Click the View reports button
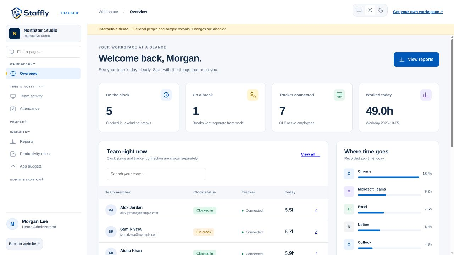 coord(416,59)
